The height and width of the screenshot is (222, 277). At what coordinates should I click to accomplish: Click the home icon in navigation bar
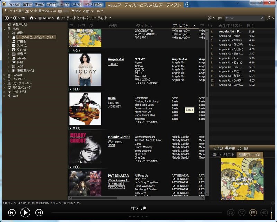tap(32, 18)
